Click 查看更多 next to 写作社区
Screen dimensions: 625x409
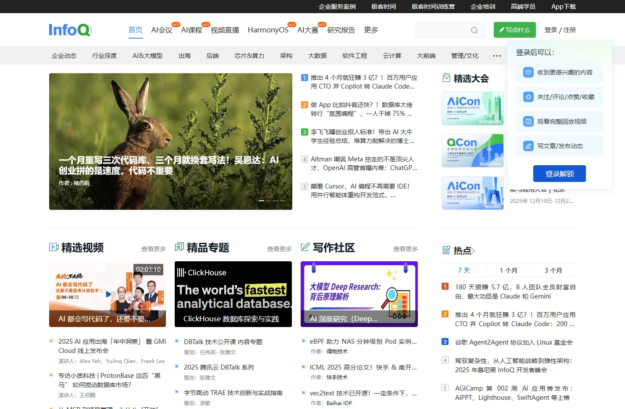[x=406, y=249]
